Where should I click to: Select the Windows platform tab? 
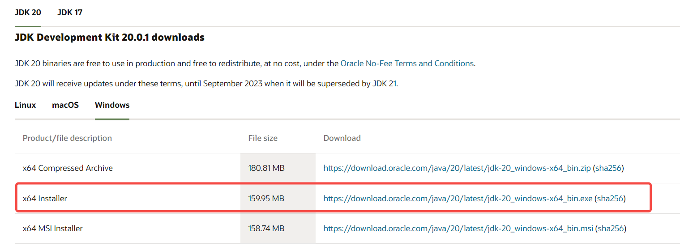click(x=112, y=105)
